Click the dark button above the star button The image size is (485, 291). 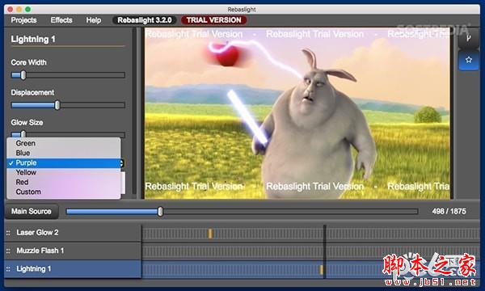click(469, 38)
